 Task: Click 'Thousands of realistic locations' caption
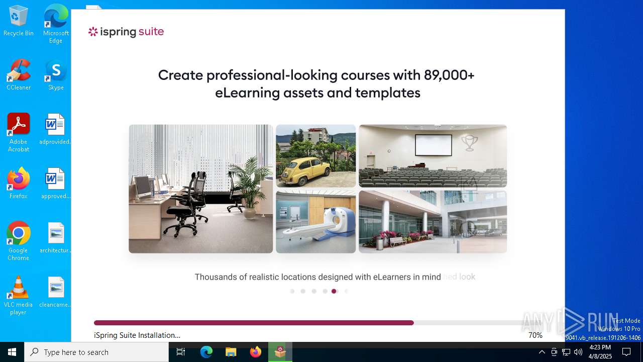(317, 277)
